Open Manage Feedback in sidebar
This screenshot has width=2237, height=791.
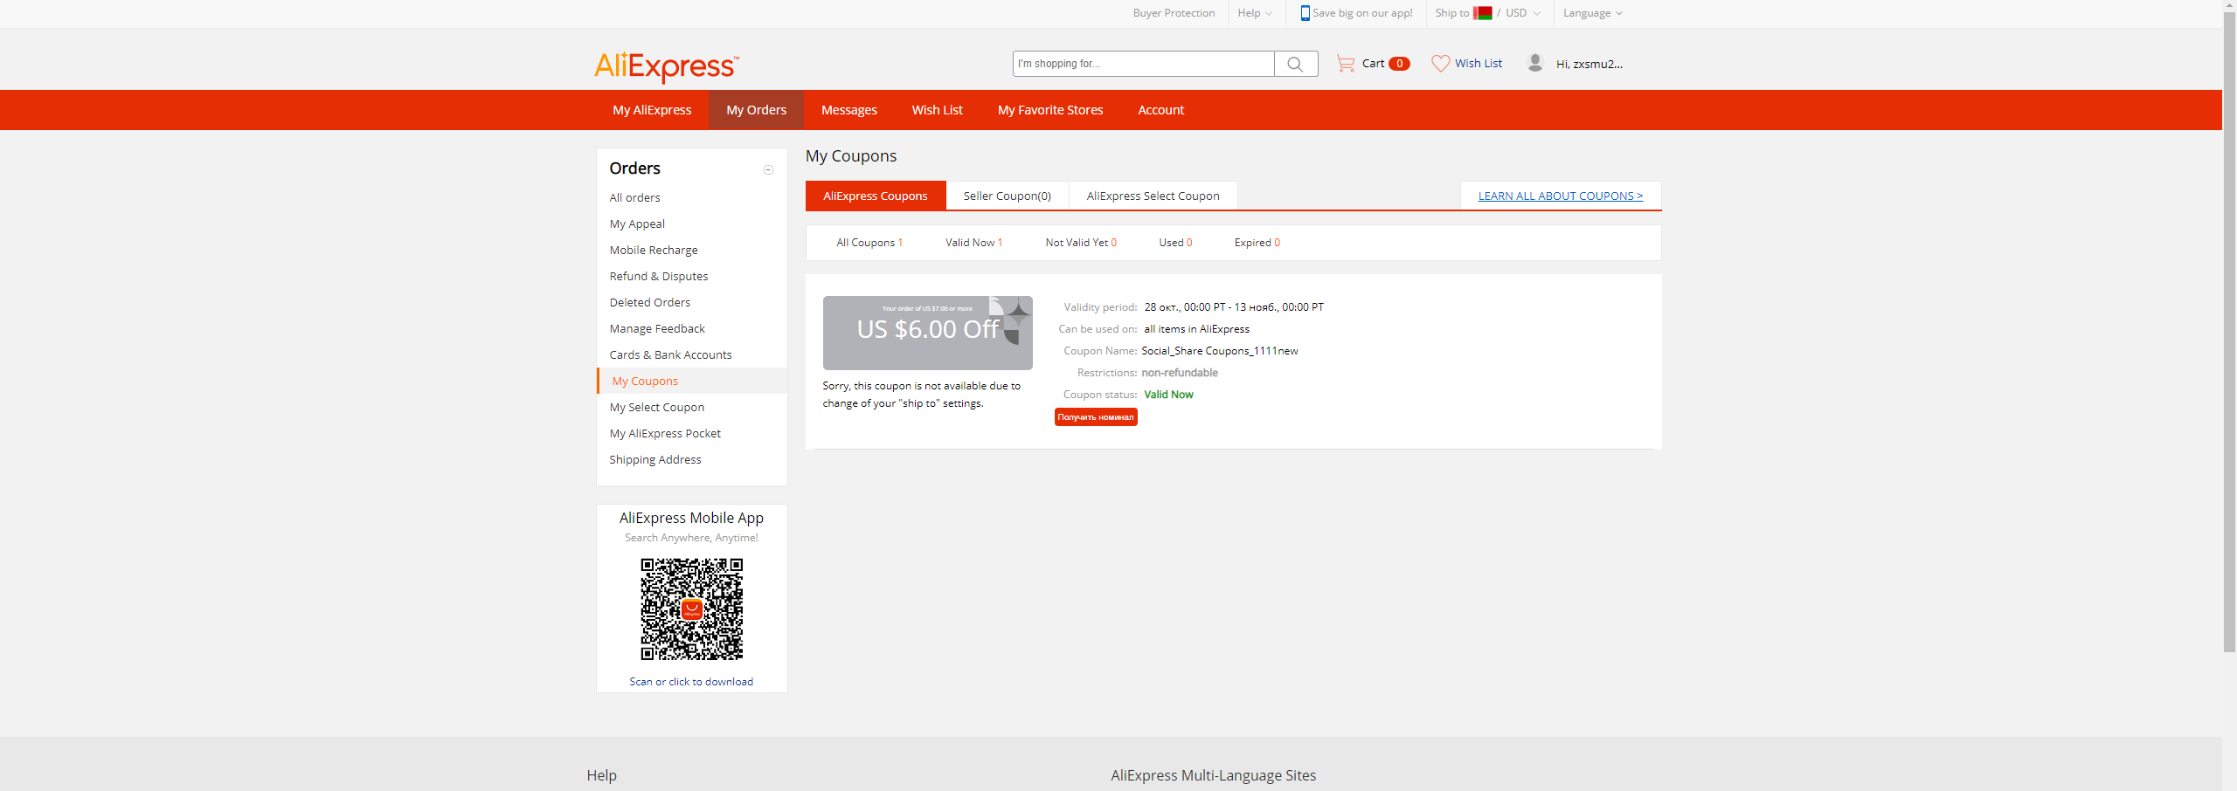click(x=657, y=329)
